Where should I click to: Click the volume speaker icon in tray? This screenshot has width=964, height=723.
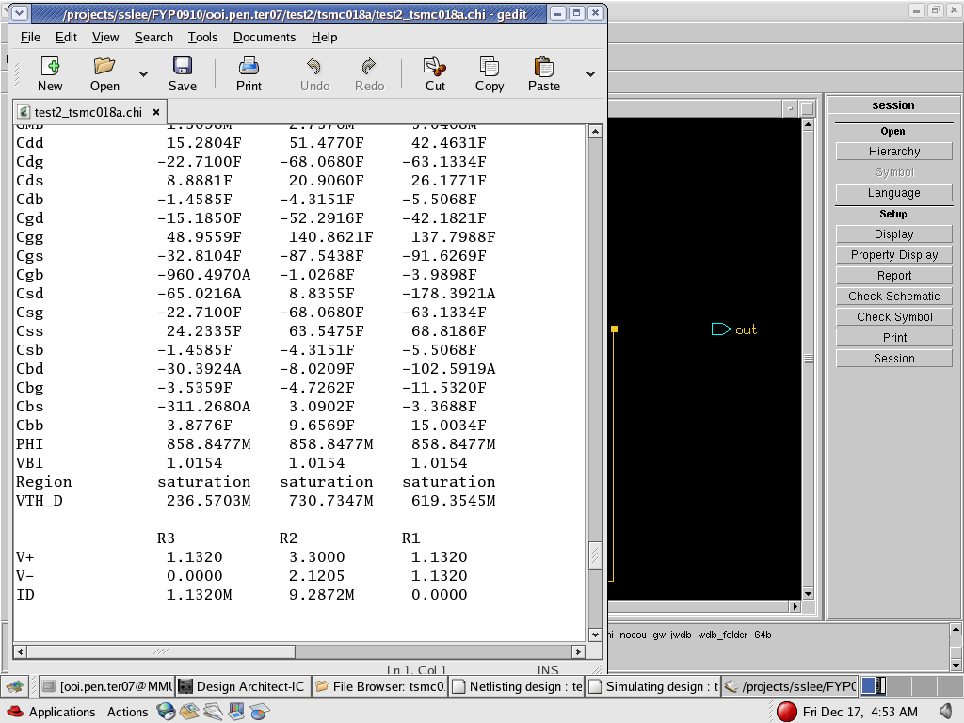(946, 711)
